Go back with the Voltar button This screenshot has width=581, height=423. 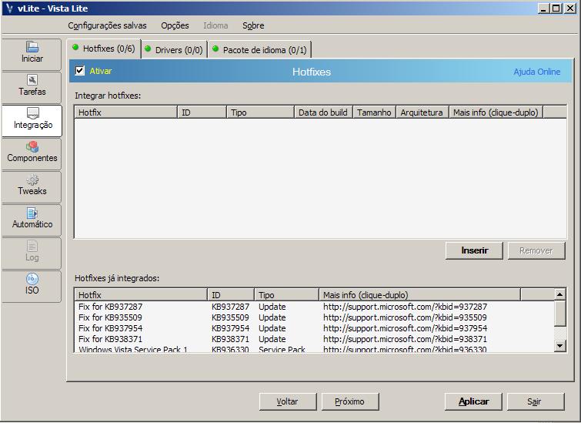(288, 401)
